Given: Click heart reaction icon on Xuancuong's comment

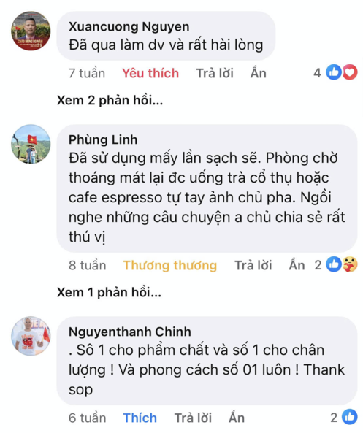Looking at the screenshot, I should click(350, 72).
